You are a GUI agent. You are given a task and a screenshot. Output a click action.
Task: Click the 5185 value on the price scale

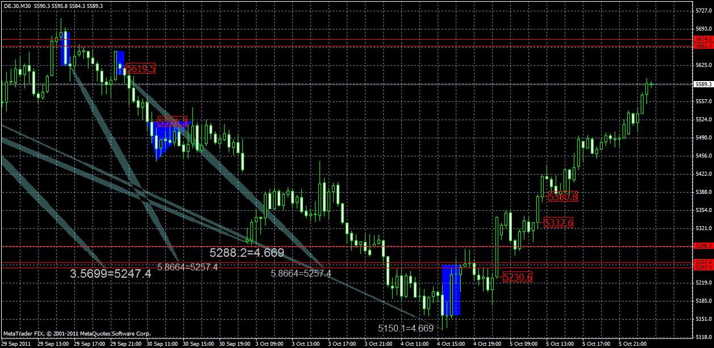703,301
